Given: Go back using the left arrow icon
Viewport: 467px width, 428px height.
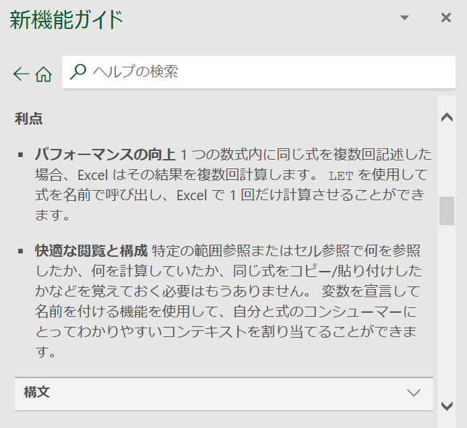Looking at the screenshot, I should pyautogui.click(x=21, y=73).
